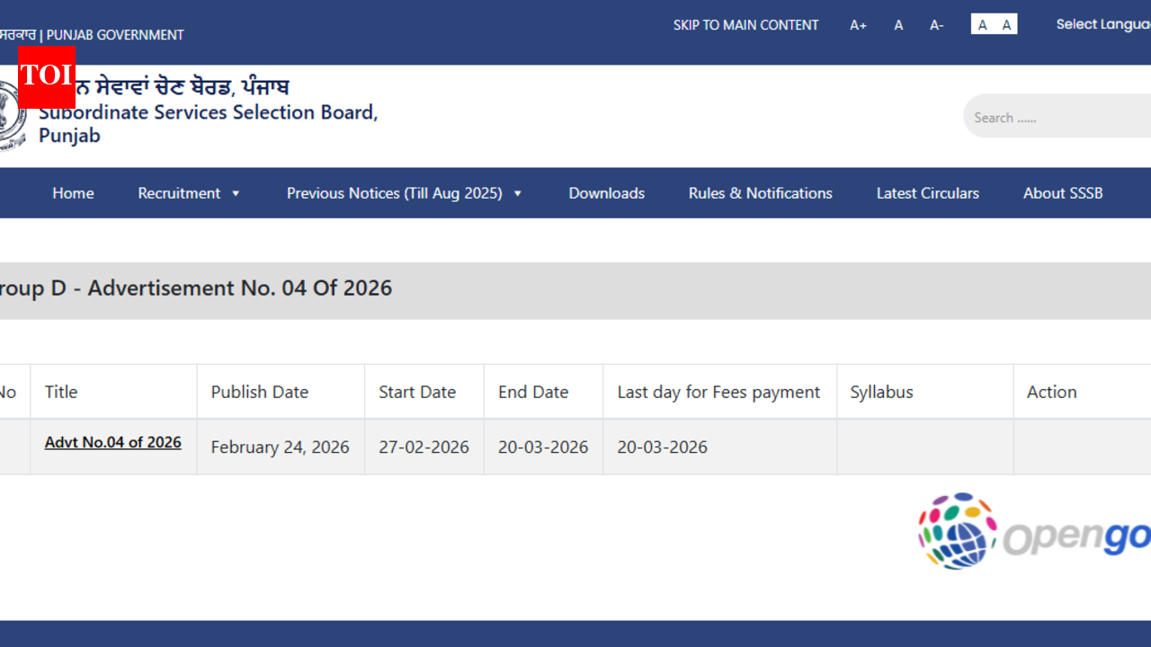Image resolution: width=1151 pixels, height=647 pixels.
Task: Click the Punjab SSSB board emblem logo
Action: [9, 108]
